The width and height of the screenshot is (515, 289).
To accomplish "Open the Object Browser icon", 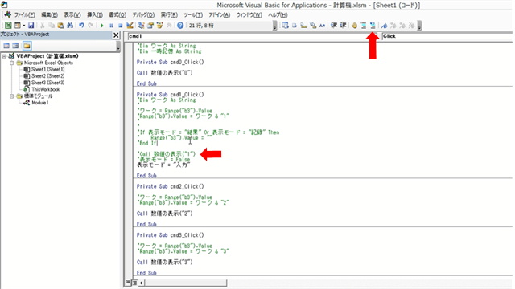I will point(159,25).
